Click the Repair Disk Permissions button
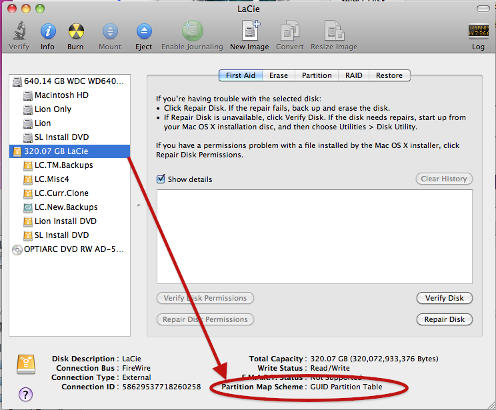The height and width of the screenshot is (410, 496). pos(205,319)
